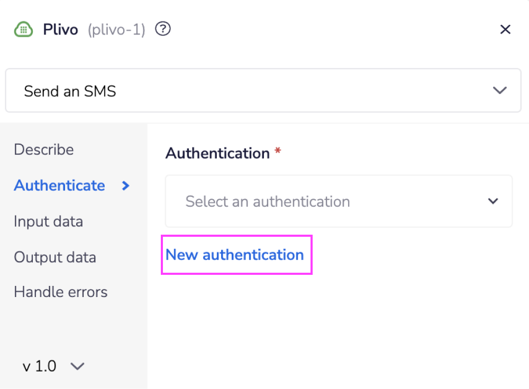Open the Handle errors section

(x=60, y=291)
